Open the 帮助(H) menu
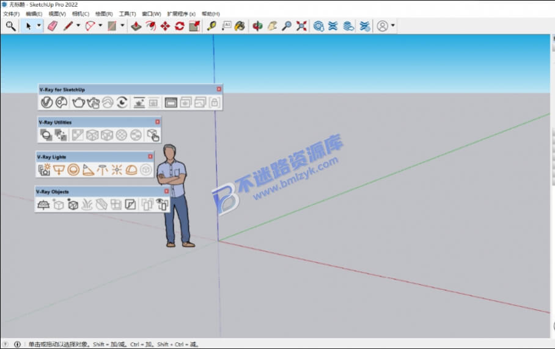The width and height of the screenshot is (555, 349). pos(211,14)
